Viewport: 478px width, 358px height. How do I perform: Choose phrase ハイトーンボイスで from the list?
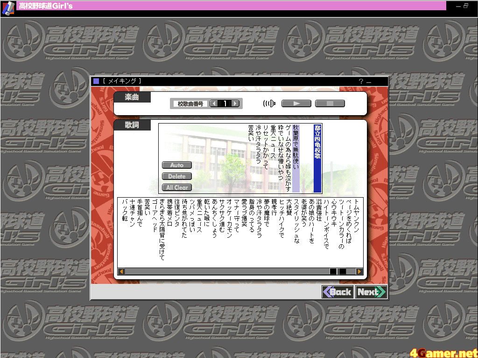(x=327, y=224)
